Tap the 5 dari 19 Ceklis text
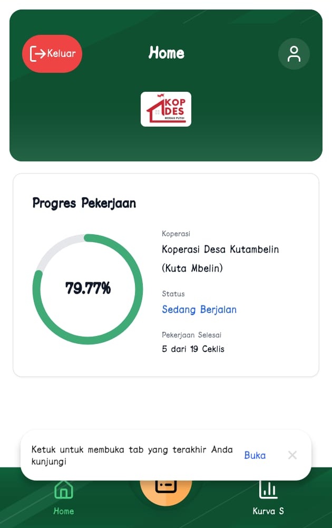Viewport: 332px width, 528px height. (x=193, y=349)
